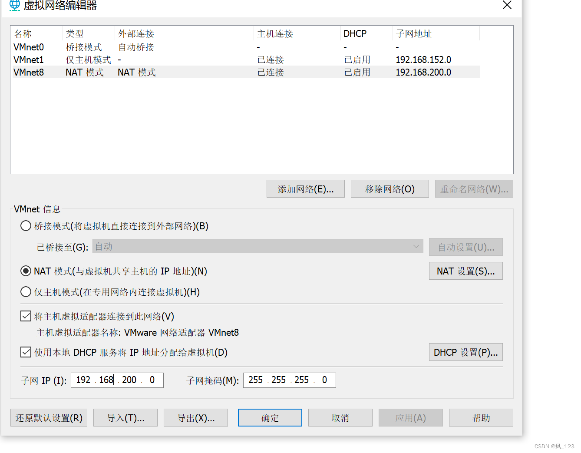The image size is (581, 453).
Task: Select the 桥接模式 radio button
Action: coord(26,226)
